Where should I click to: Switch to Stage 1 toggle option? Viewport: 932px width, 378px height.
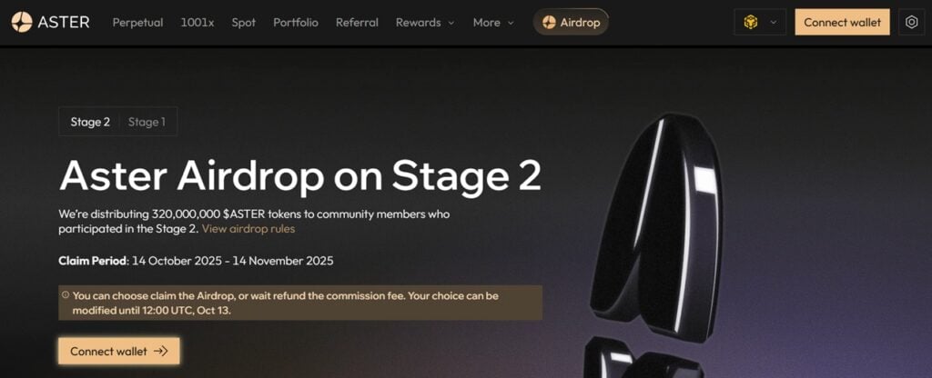coord(147,123)
